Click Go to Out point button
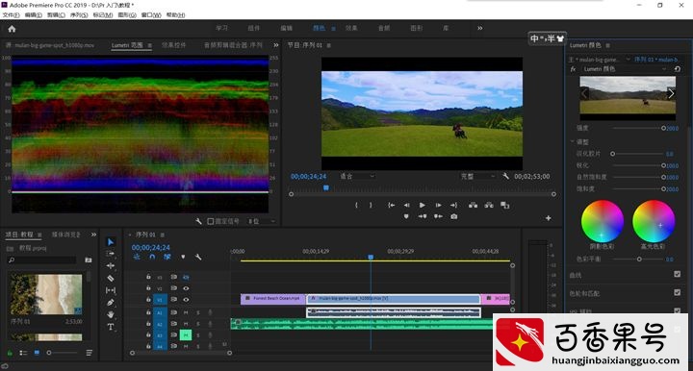This screenshot has width=693, height=371. (454, 205)
